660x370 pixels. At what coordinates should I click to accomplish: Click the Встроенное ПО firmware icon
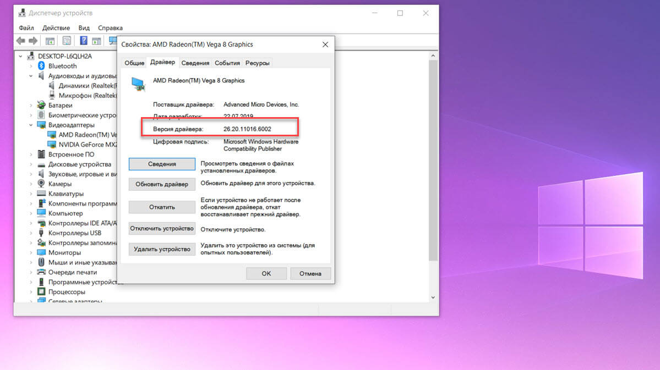coord(41,154)
